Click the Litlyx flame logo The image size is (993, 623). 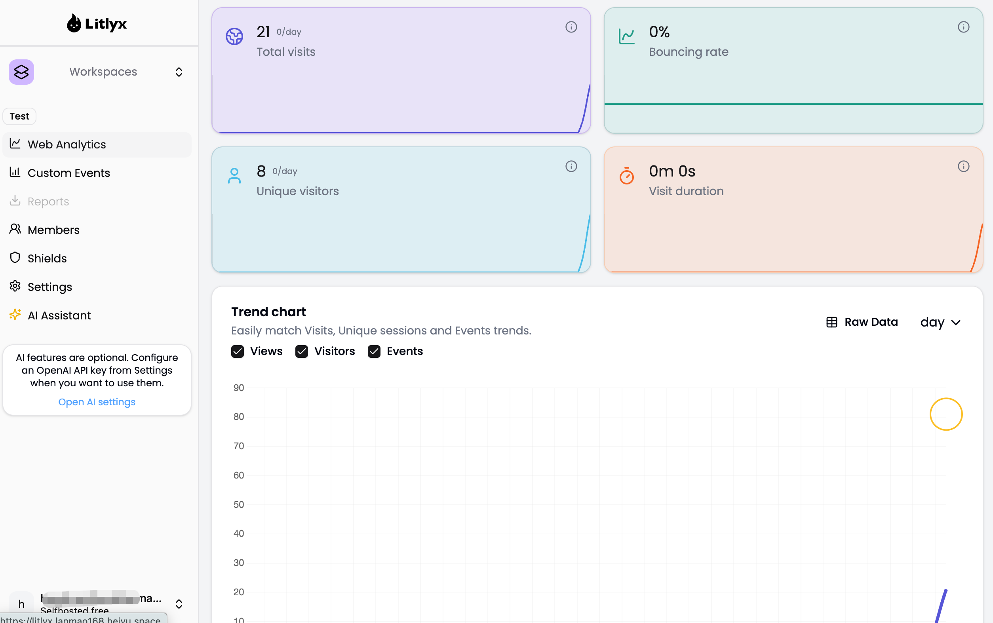point(74,23)
